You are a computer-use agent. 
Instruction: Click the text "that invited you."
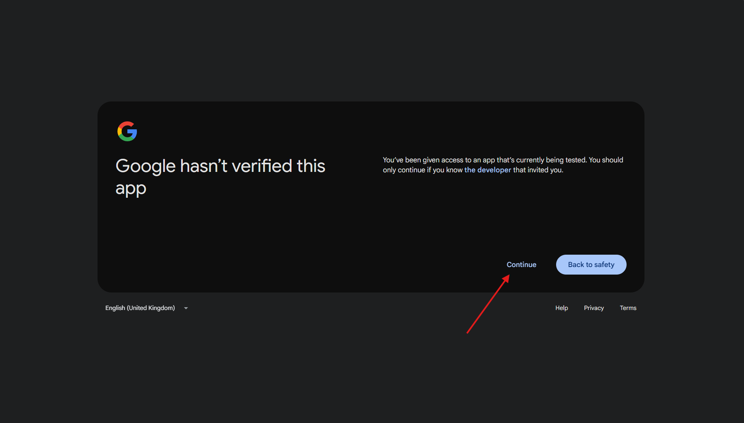coord(538,170)
